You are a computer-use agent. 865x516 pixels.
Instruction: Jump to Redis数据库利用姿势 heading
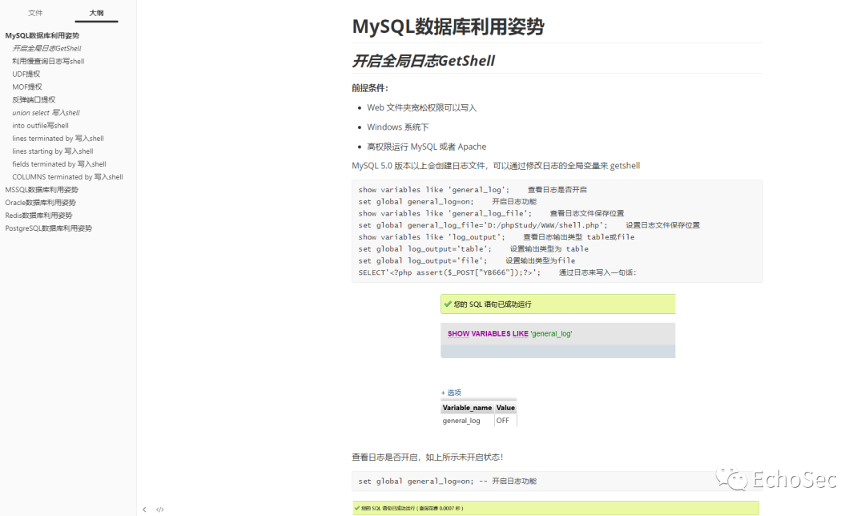click(38, 216)
